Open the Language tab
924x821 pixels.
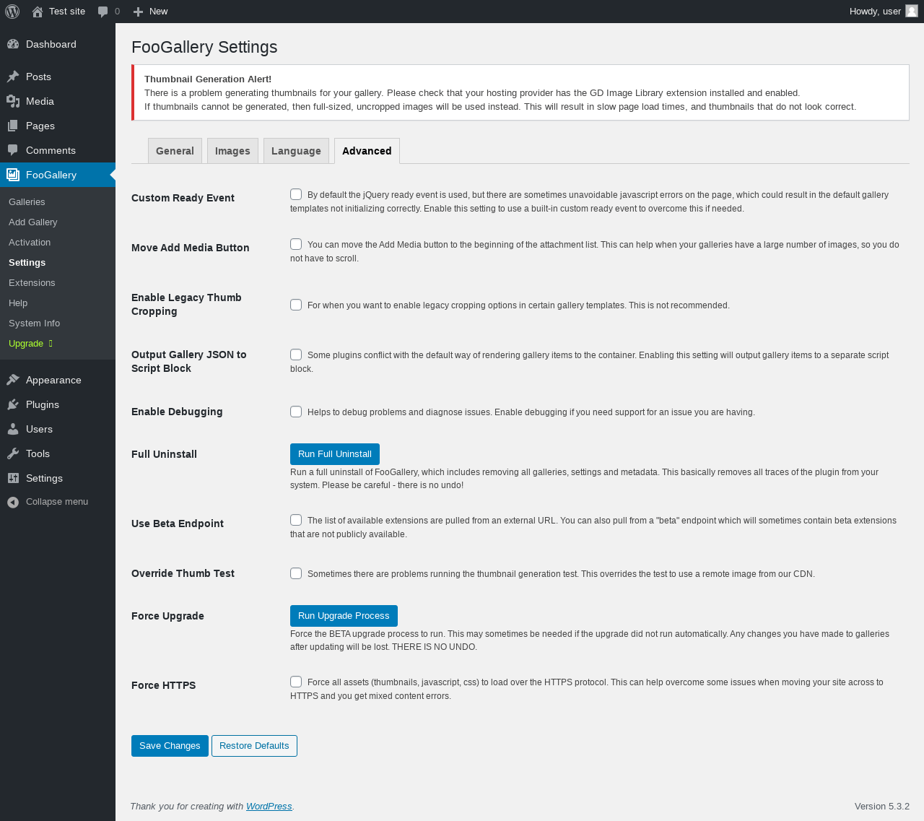pyautogui.click(x=296, y=151)
